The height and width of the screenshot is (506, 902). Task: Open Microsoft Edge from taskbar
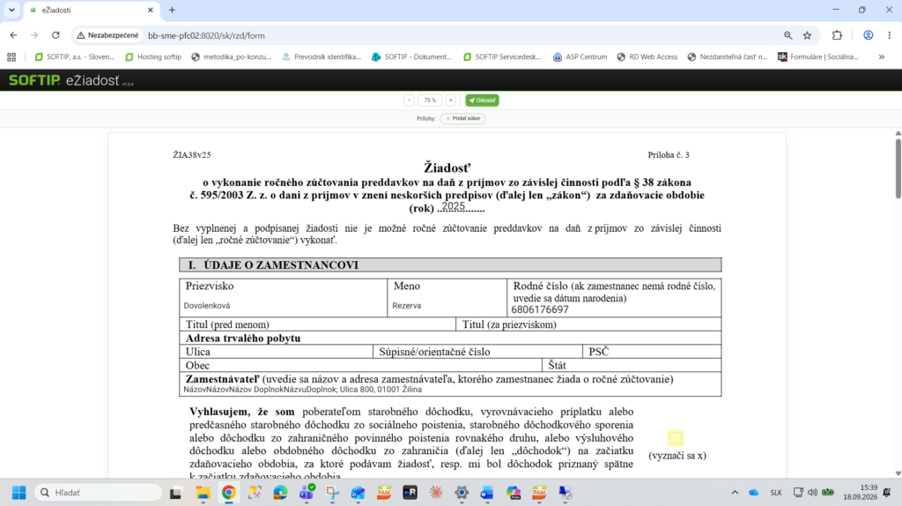coord(280,493)
